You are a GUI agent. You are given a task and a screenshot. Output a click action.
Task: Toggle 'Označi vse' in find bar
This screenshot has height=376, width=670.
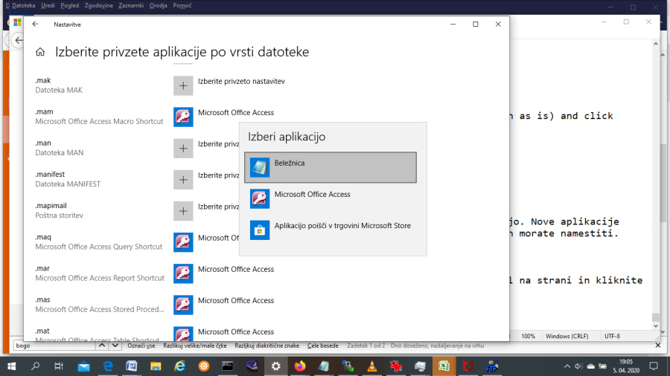141,346
